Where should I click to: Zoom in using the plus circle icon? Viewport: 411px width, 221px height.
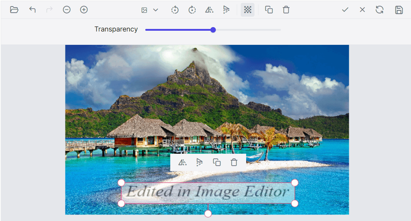click(x=84, y=10)
